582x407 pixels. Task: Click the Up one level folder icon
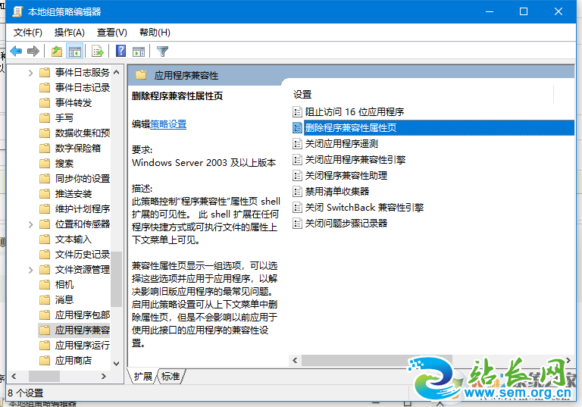tap(57, 52)
